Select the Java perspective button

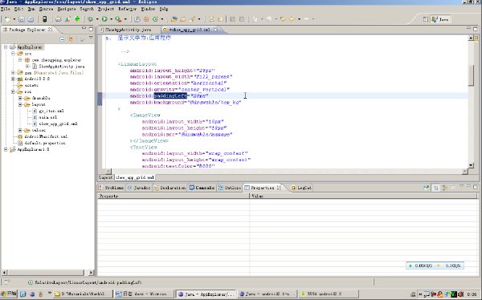tap(440, 19)
